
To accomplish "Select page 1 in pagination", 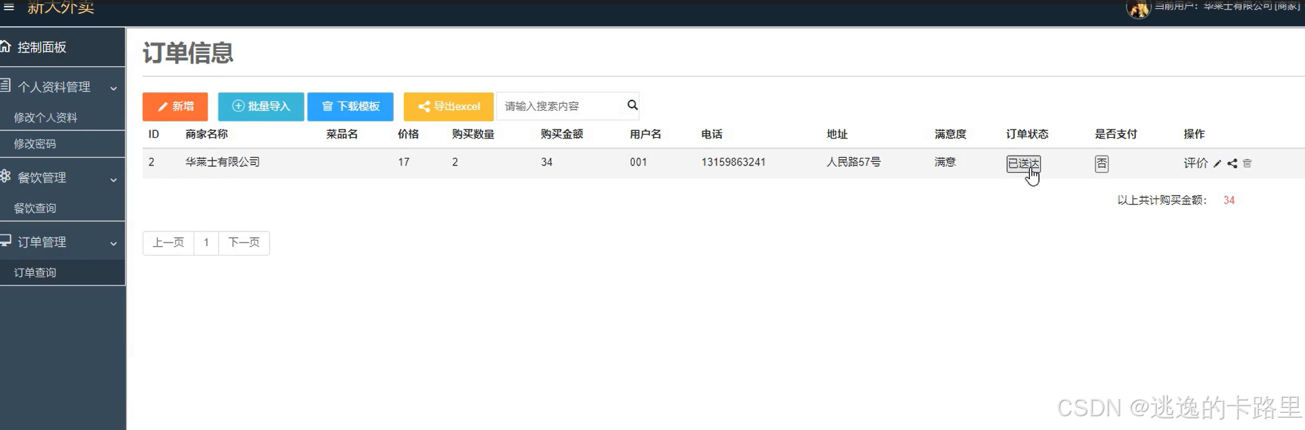I will tap(206, 243).
